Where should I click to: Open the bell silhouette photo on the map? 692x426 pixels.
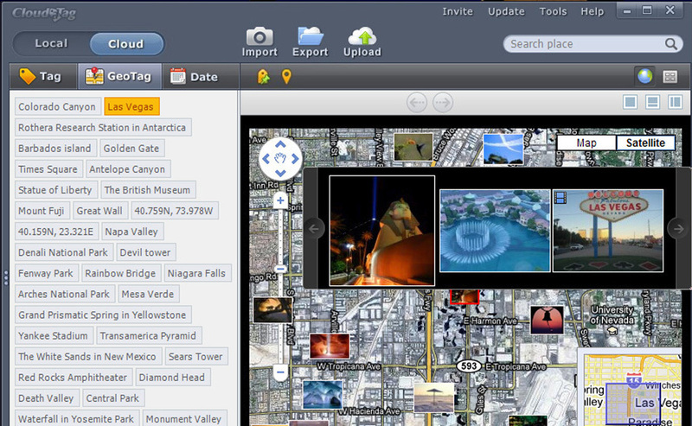(547, 319)
